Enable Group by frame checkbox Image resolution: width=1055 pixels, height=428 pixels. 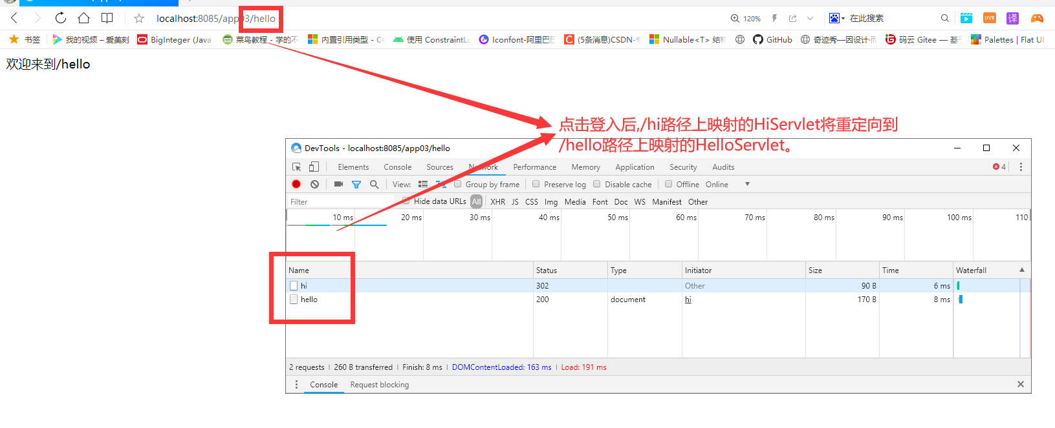[x=458, y=184]
